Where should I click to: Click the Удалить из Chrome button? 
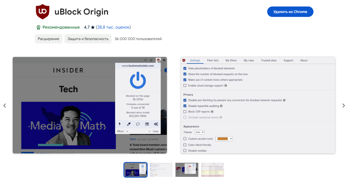[x=290, y=12]
